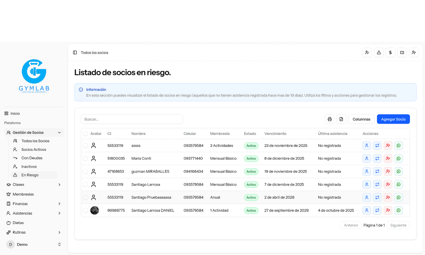
Task: Click the export file icon button
Action: tap(341, 119)
